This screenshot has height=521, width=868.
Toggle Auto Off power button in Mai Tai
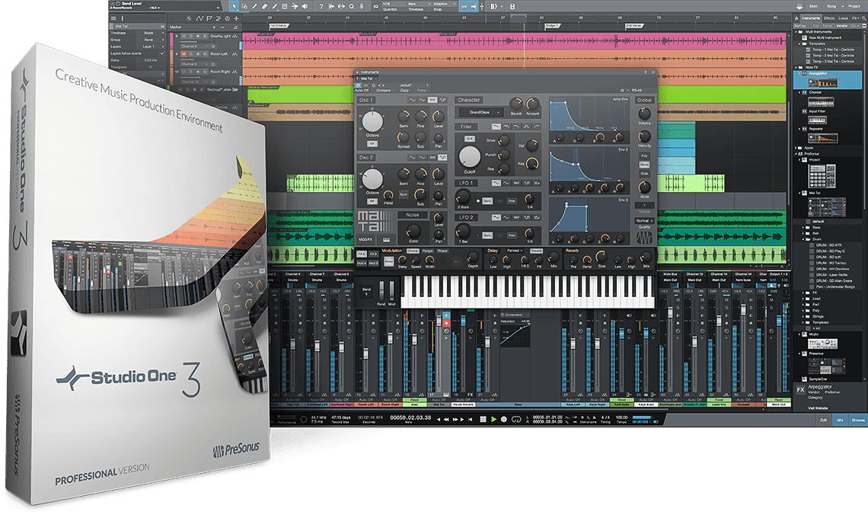pos(358,85)
